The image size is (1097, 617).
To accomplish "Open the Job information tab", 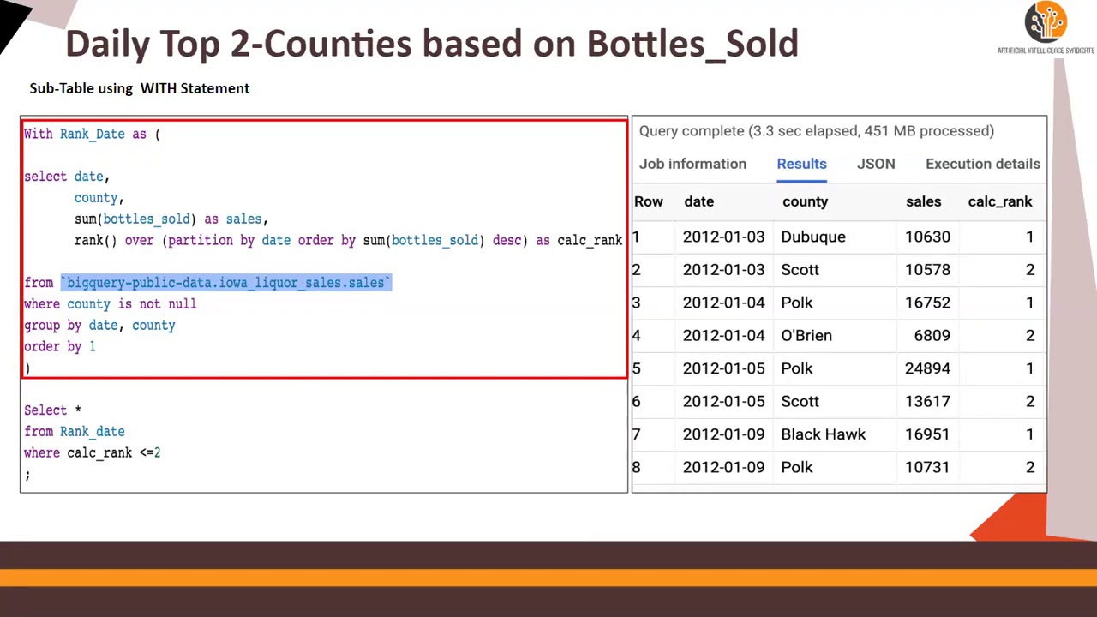I will (692, 164).
